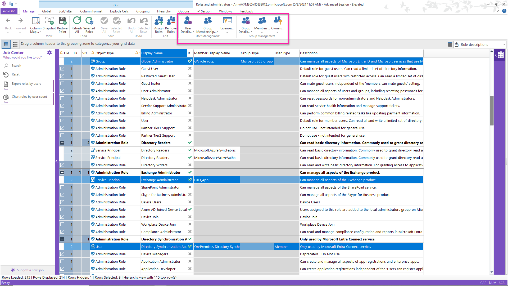Toggle checkbox on Billing Administrator row
508x286 pixels.
(x=62, y=113)
